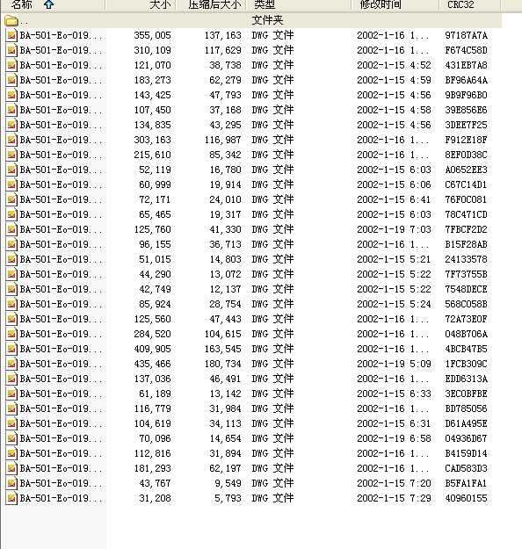This screenshot has width=522, height=549.
Task: Click modified time 2002-1-15 4:56 of CRC 3DEE7F25
Action: [x=394, y=125]
